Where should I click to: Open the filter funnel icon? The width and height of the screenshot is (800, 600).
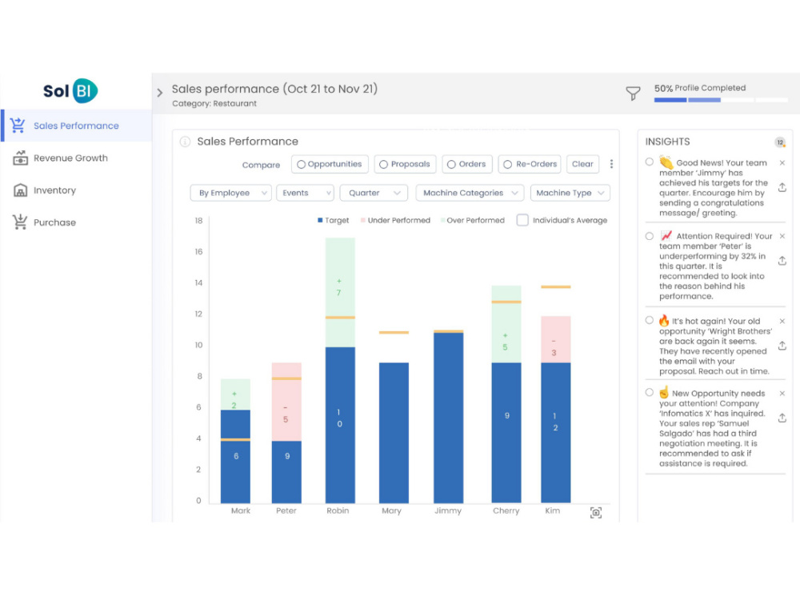coord(633,93)
